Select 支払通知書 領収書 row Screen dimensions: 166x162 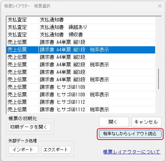pos(81,35)
